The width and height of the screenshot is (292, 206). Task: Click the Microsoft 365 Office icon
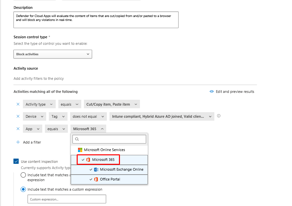88,160
